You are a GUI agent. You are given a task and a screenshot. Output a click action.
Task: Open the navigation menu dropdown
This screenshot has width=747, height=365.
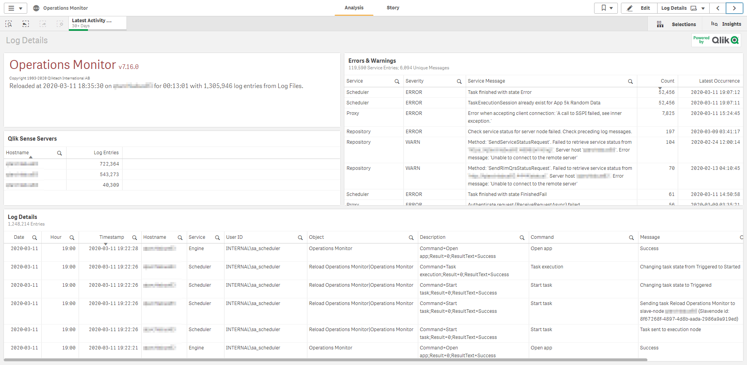coord(16,8)
